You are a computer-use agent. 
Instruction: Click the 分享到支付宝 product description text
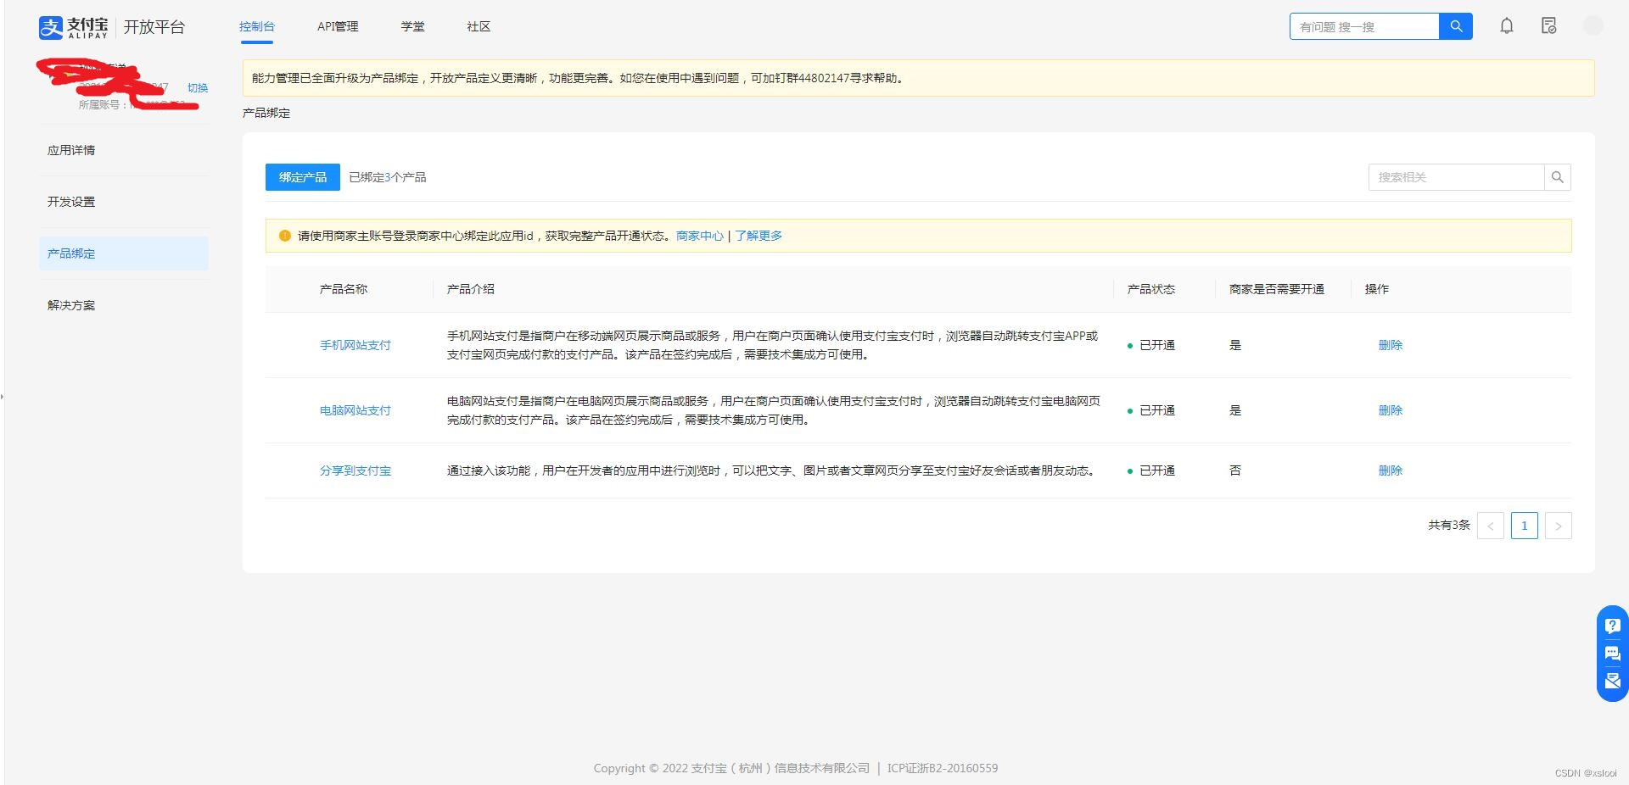click(770, 470)
